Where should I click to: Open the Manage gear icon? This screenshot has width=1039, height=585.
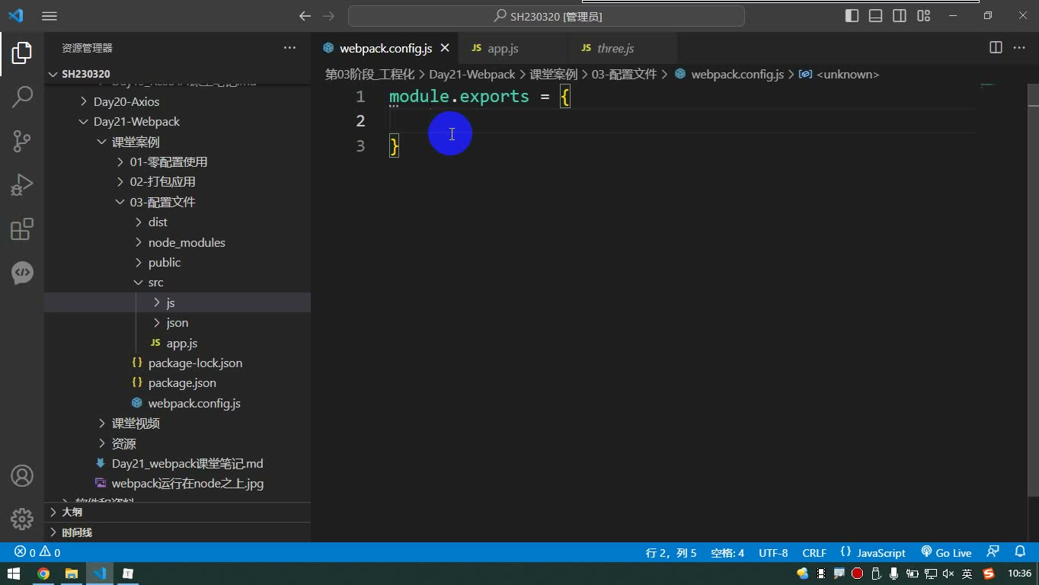(x=22, y=519)
